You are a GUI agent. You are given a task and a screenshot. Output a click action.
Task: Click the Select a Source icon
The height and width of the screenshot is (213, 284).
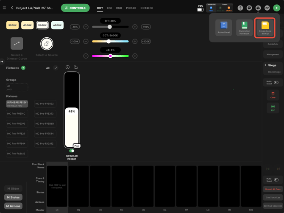[47, 44]
